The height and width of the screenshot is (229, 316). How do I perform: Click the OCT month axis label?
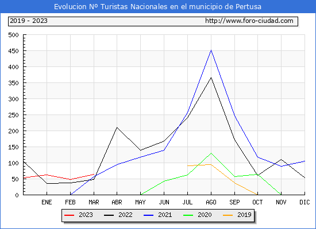click(x=257, y=202)
